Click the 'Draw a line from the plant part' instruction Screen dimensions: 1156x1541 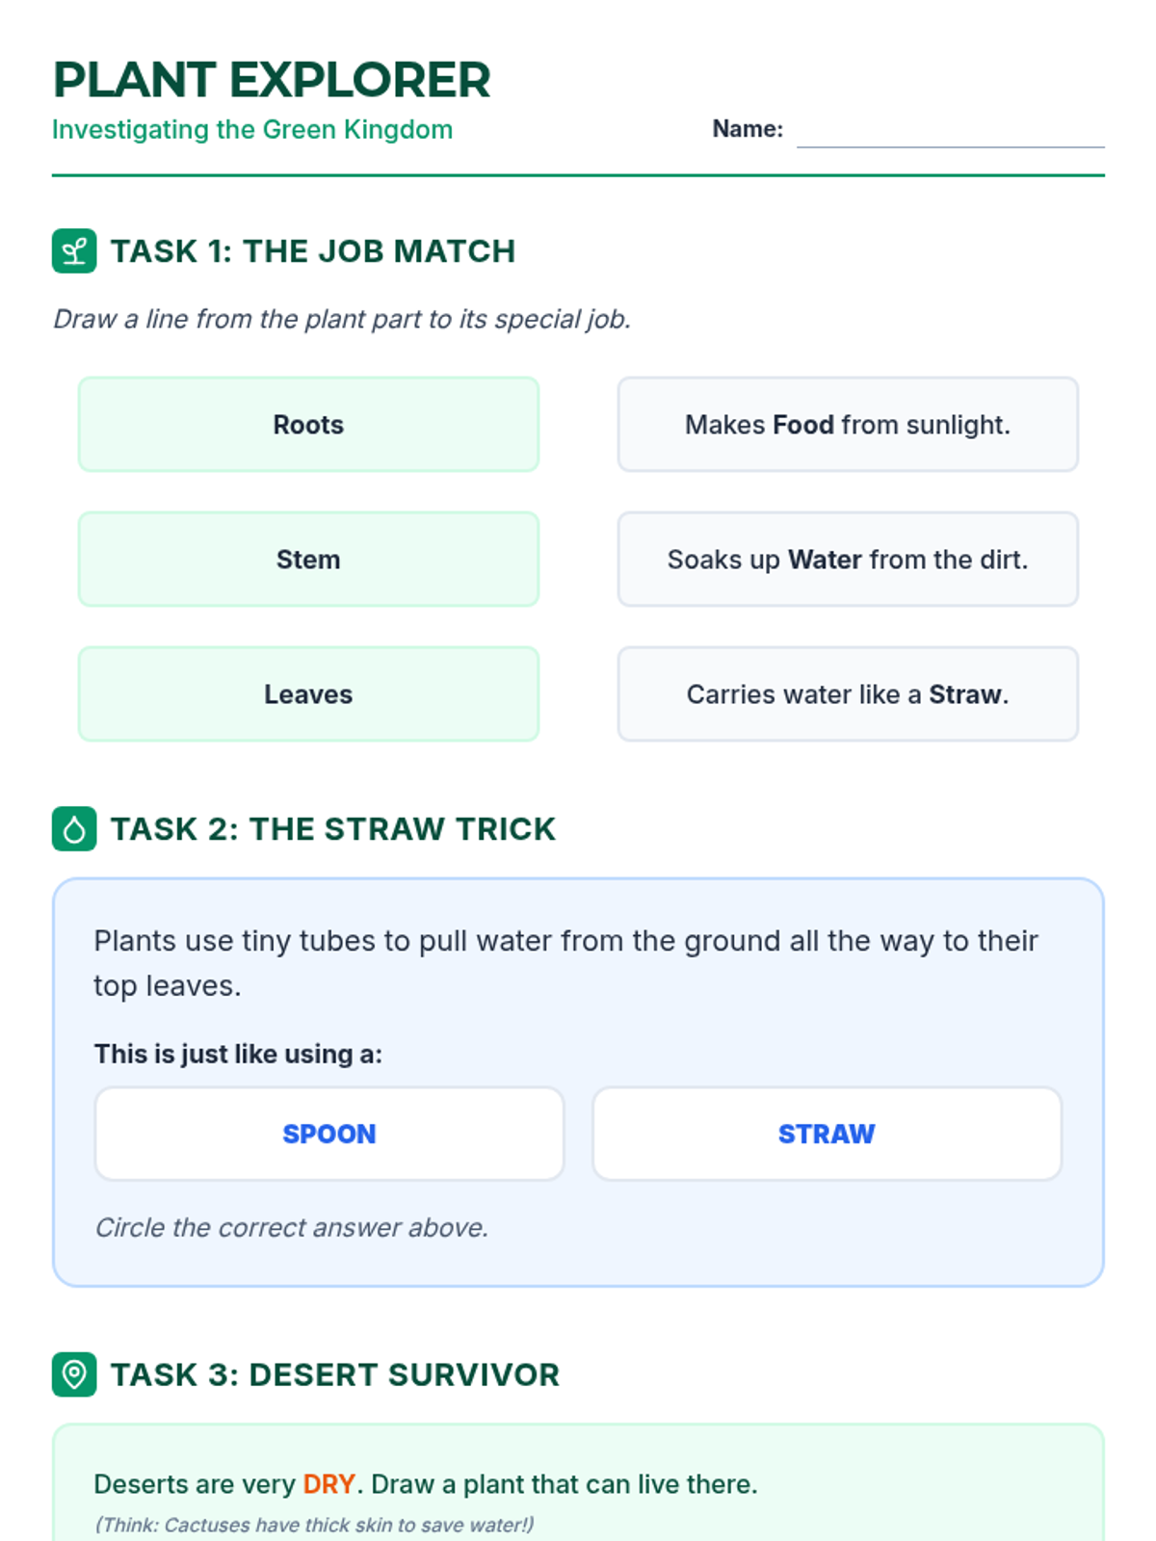pyautogui.click(x=342, y=319)
